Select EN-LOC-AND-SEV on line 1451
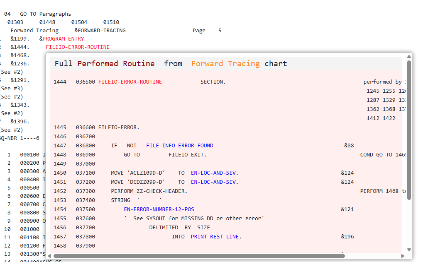The width and height of the screenshot is (423, 262). pos(215,182)
